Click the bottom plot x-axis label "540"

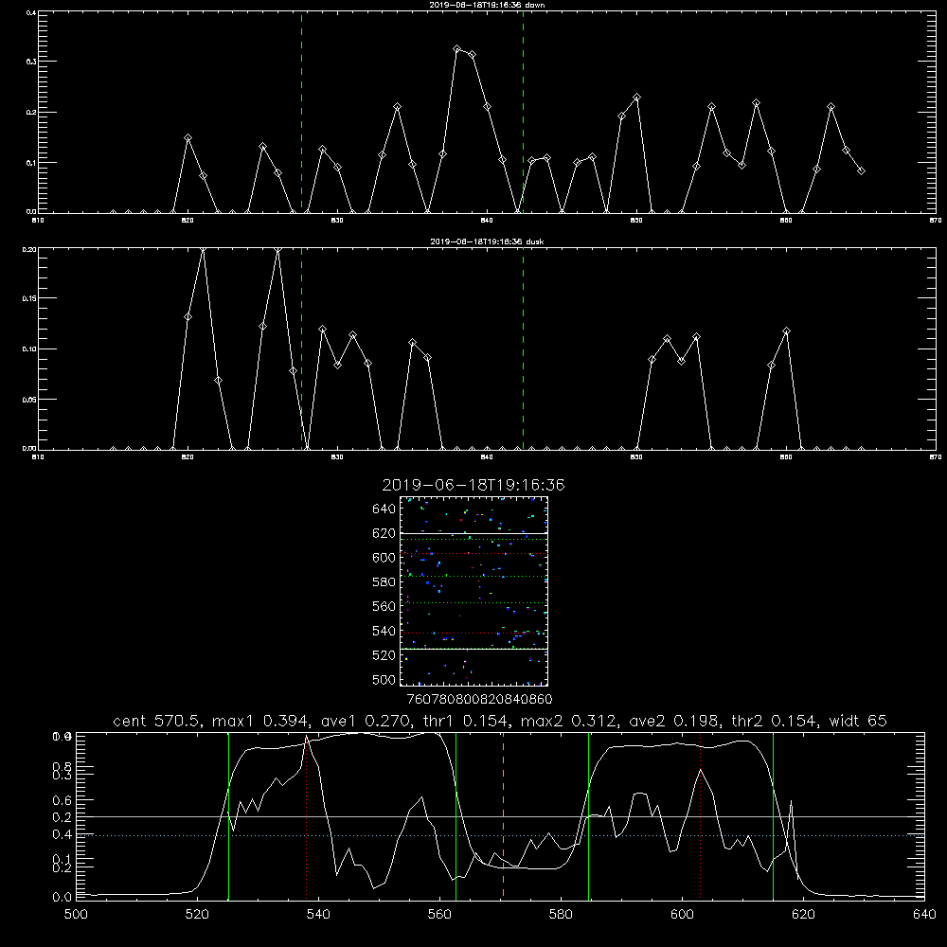(318, 915)
